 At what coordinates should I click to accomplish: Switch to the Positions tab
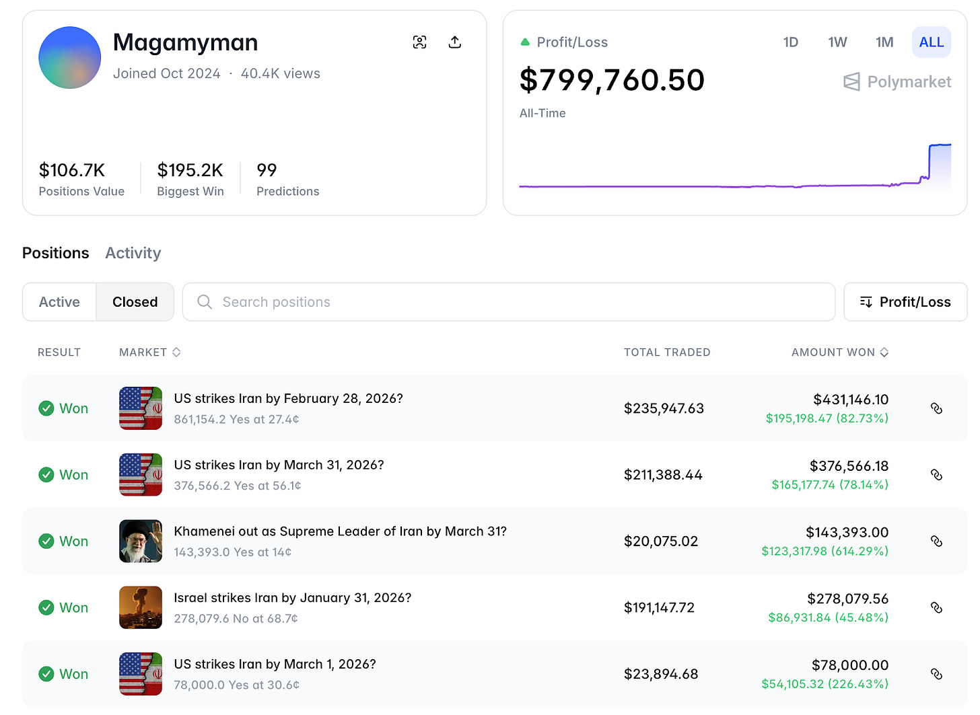click(56, 253)
